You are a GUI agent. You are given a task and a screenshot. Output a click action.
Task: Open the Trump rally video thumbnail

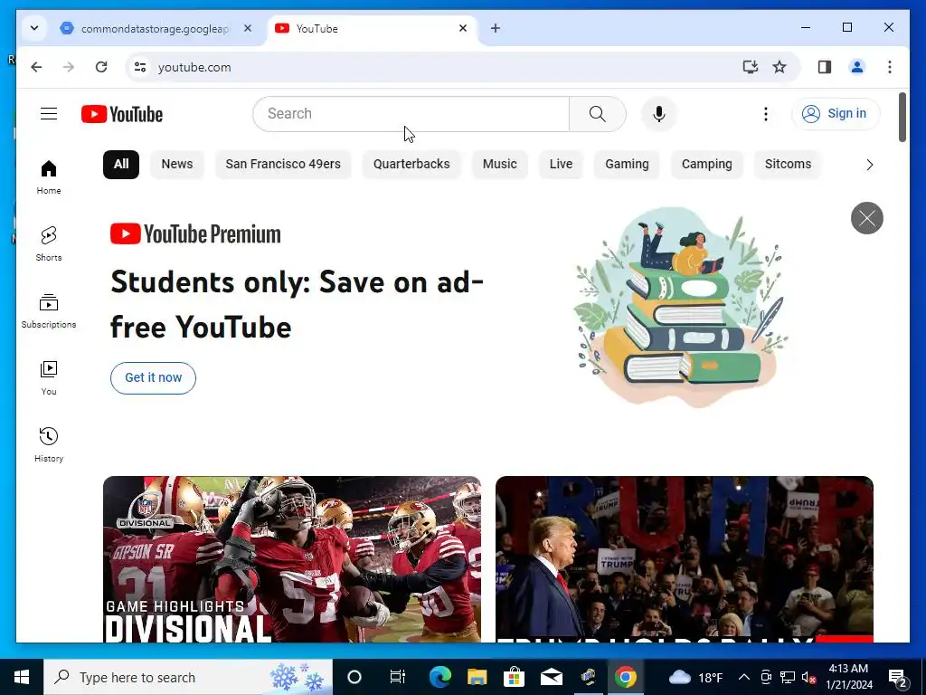pyautogui.click(x=684, y=559)
